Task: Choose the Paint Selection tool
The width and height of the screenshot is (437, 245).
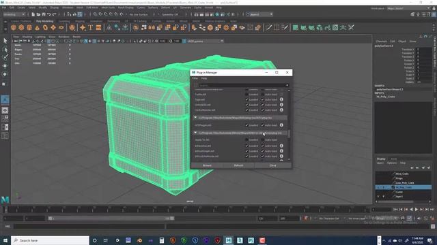Action: pos(5,57)
